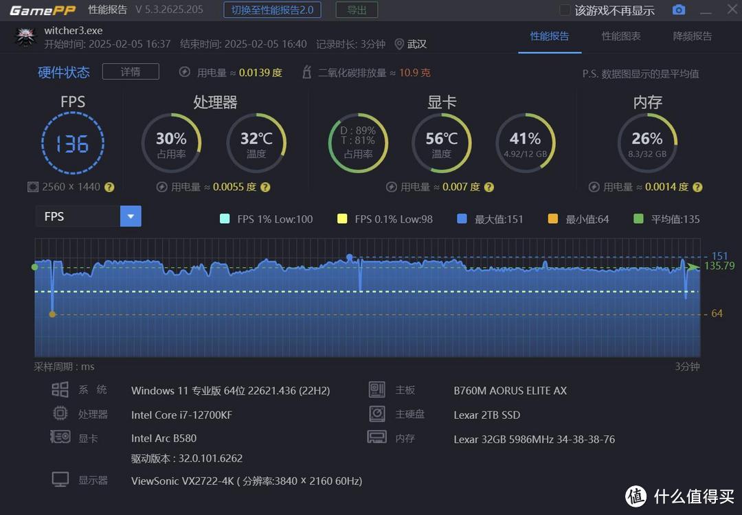Click the GPU 56℃ temperature gauge
742x515 pixels.
[442, 144]
